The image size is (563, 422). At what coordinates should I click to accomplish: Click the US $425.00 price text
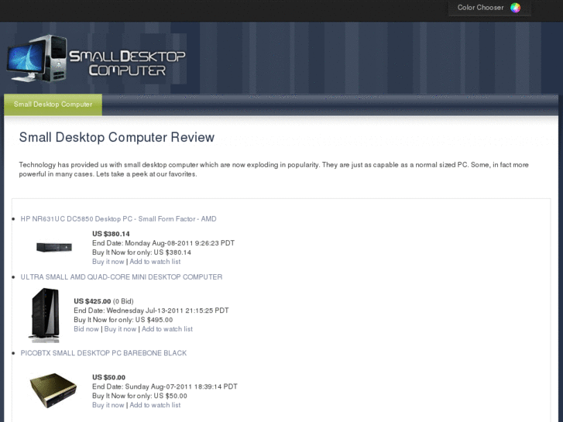(92, 301)
